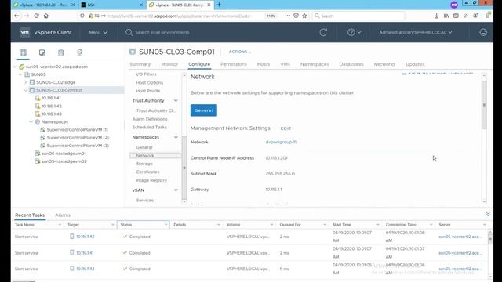Open the vSphere Menu dropdown
Image resolution: width=502 pixels, height=282 pixels.
[98, 32]
